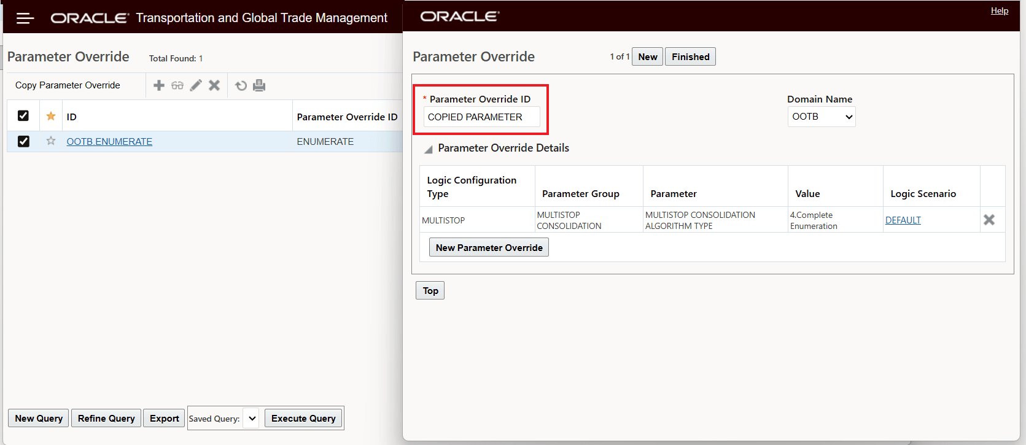Click the delete X icon in toolbar

[214, 85]
